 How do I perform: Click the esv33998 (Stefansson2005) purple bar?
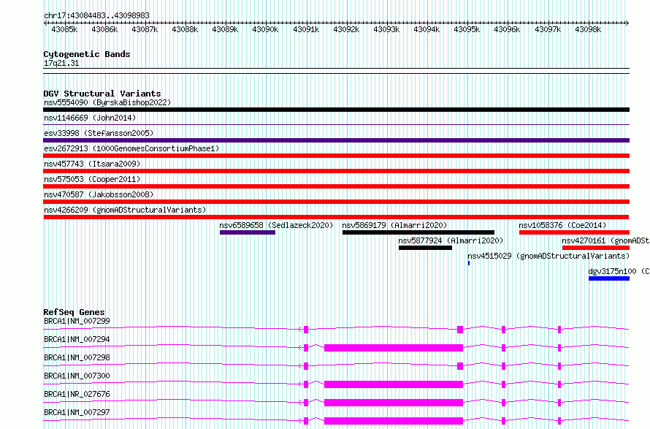(336, 140)
